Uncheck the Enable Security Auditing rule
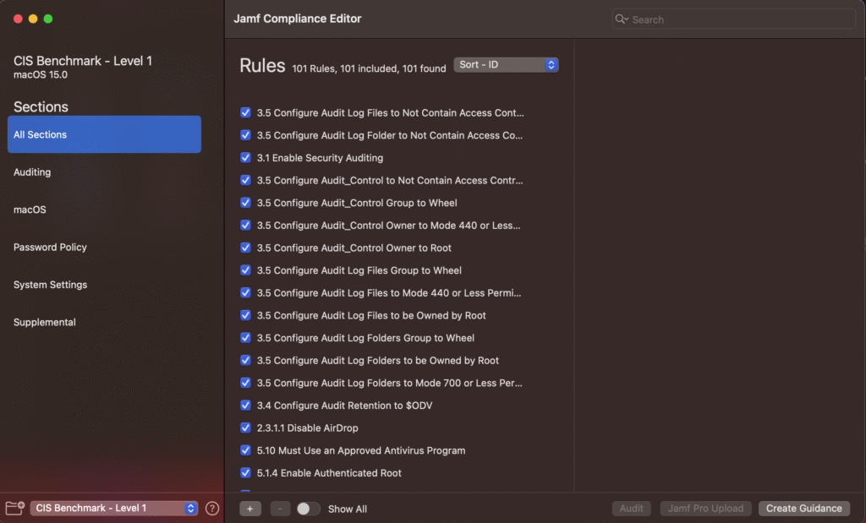The image size is (866, 523). [245, 158]
